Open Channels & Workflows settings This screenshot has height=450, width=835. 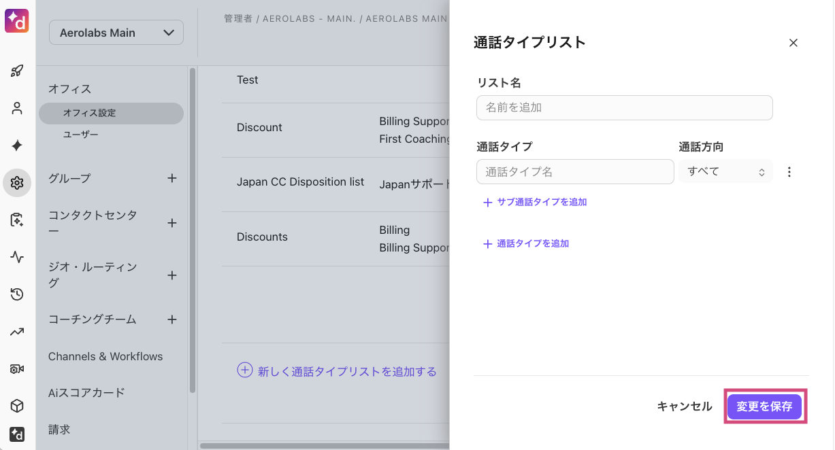(x=104, y=356)
